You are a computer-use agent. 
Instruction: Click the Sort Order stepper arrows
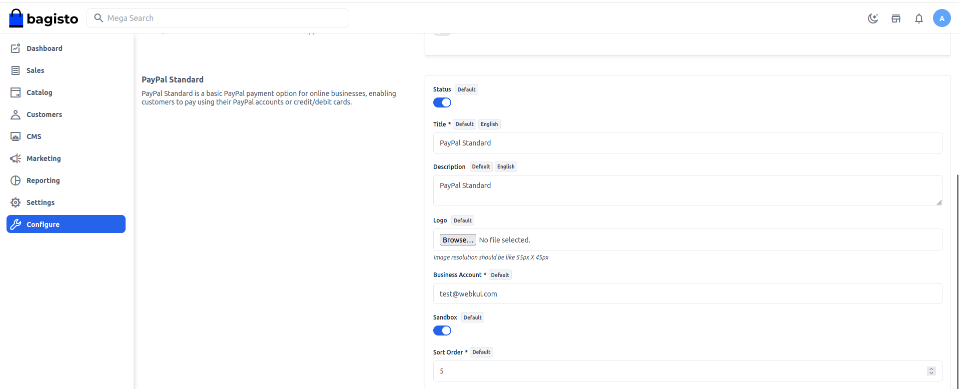(x=931, y=371)
